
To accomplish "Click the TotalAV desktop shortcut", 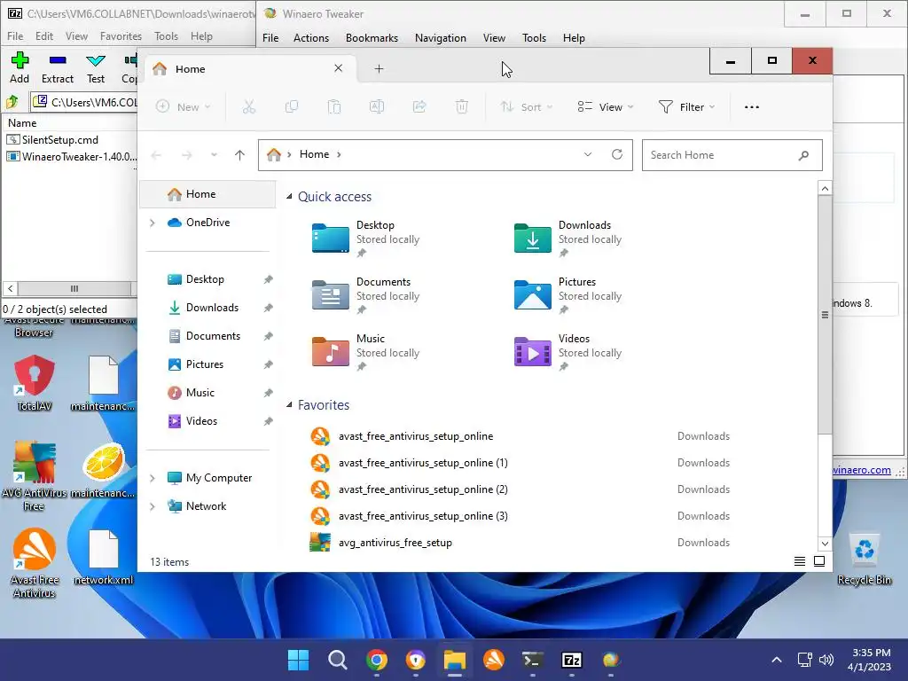I will coord(35,383).
